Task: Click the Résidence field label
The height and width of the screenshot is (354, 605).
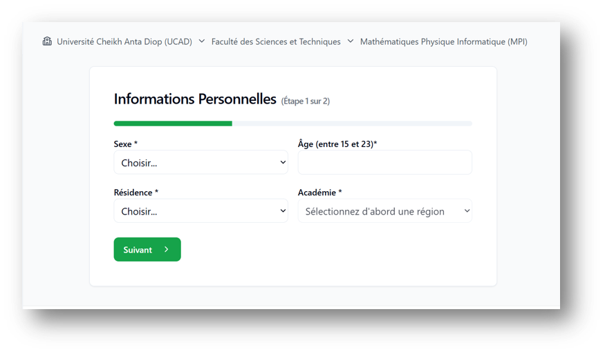Action: 136,193
